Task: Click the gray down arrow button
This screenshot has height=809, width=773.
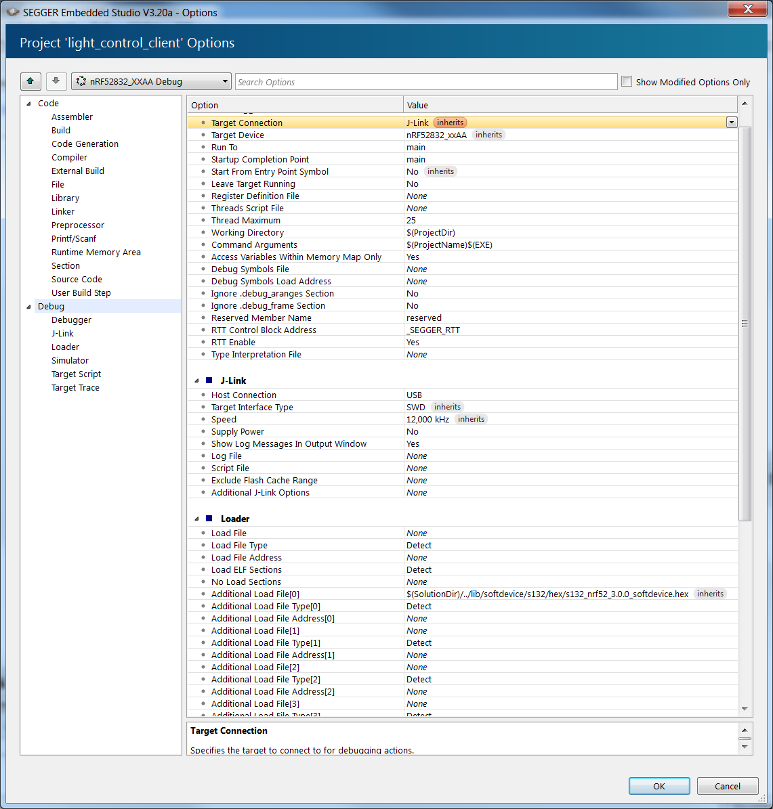Action: click(x=56, y=81)
